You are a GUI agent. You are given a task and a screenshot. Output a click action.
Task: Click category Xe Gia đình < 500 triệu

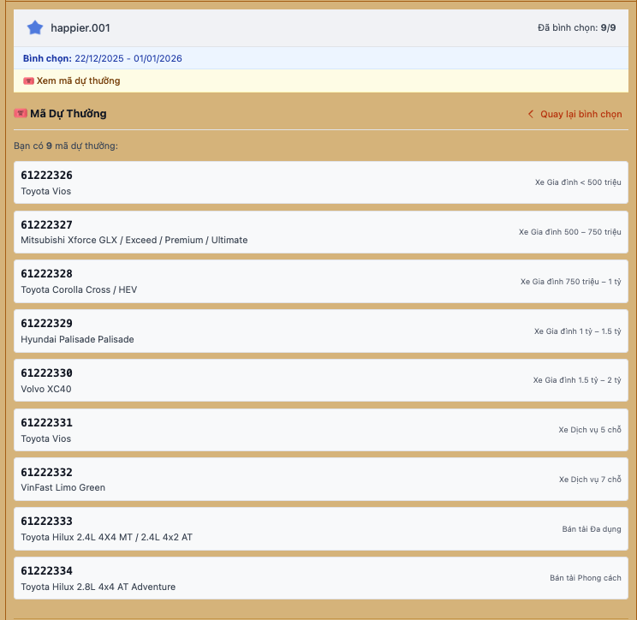(578, 182)
